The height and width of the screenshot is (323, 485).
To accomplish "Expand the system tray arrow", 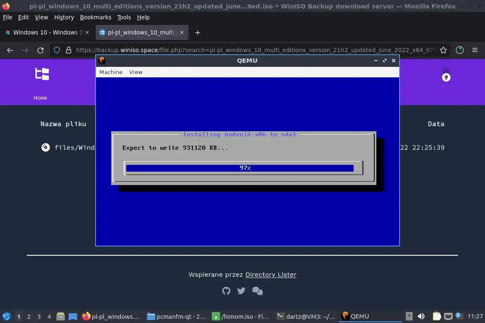I will pos(409,316).
